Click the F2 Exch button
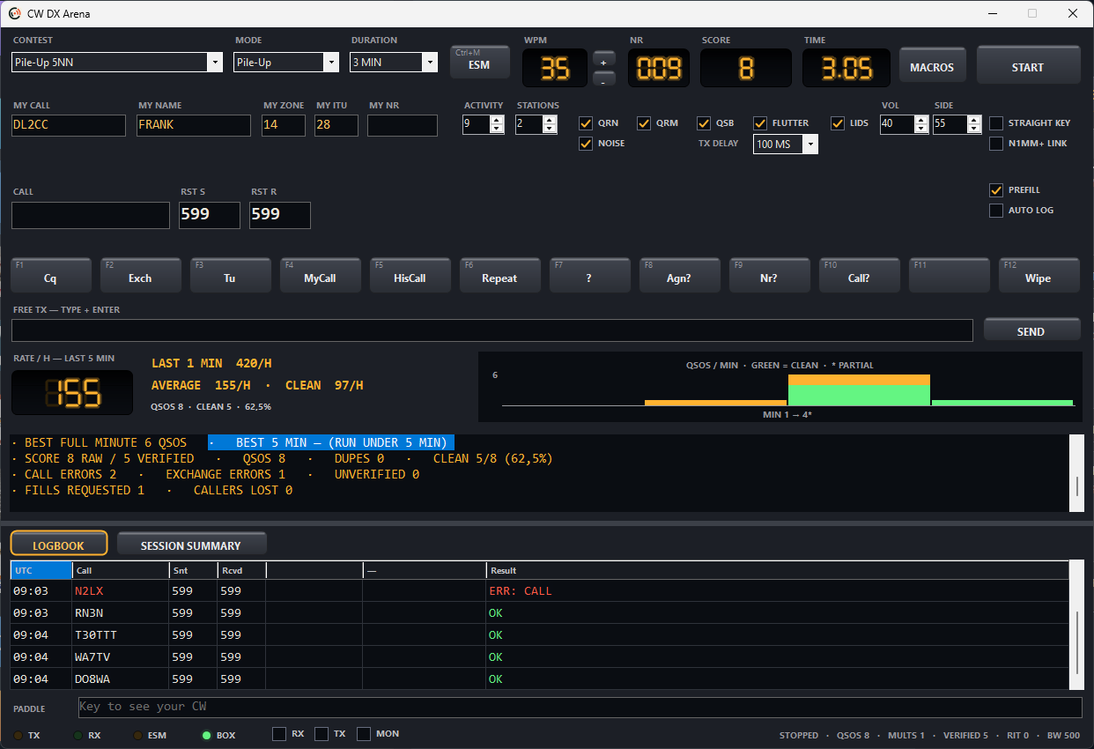Image resolution: width=1094 pixels, height=749 pixels. 141,276
